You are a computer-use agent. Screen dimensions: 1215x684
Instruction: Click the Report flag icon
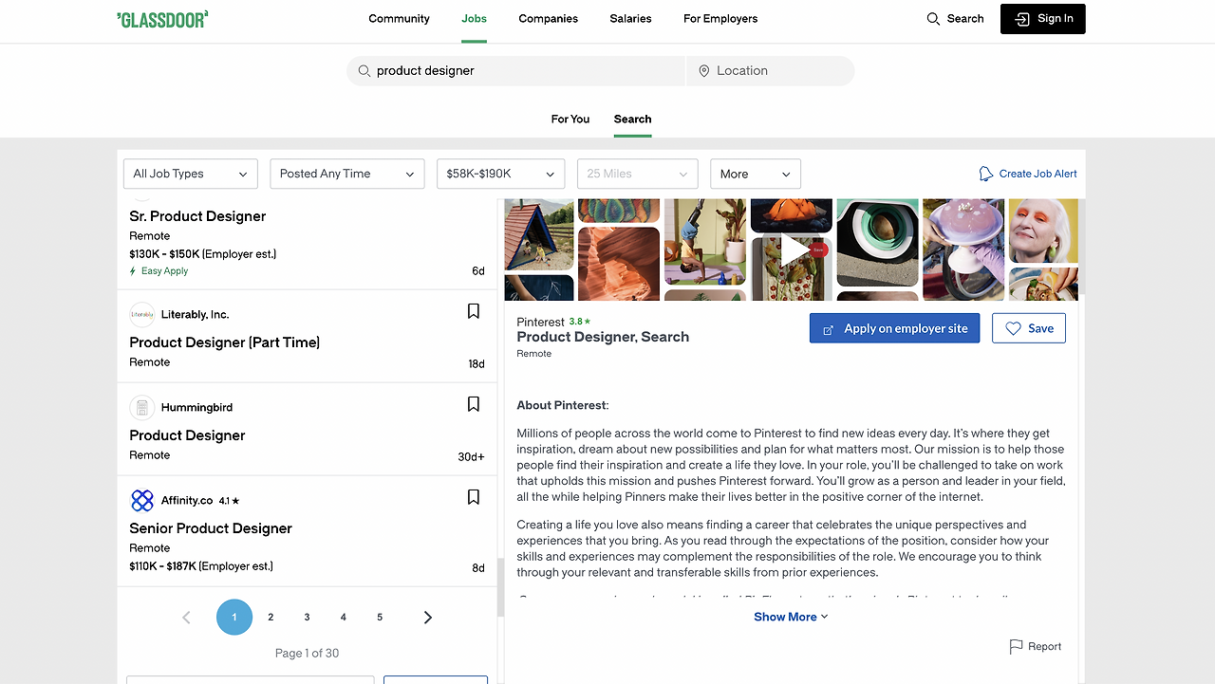(x=1017, y=647)
